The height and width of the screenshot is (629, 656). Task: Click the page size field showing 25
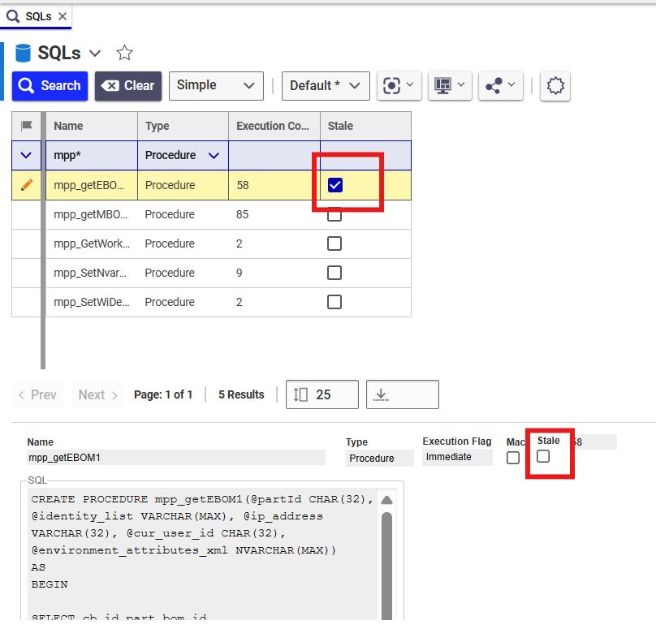pos(322,394)
